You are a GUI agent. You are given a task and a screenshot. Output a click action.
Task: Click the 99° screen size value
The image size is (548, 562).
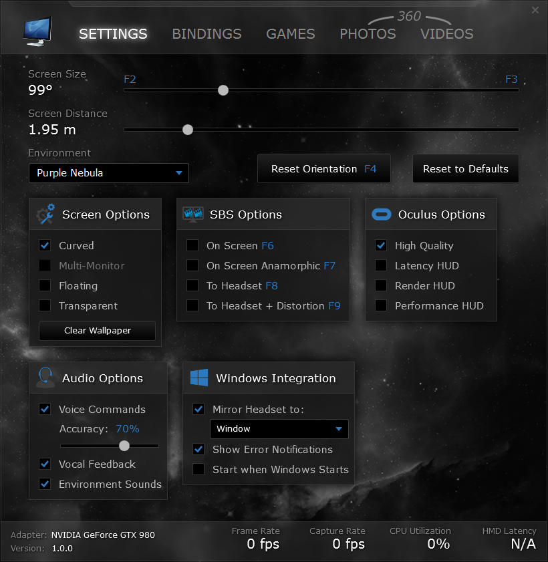point(41,90)
